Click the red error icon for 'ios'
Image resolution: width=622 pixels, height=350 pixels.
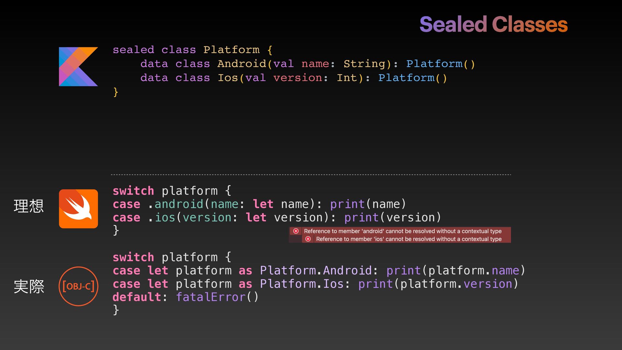(x=308, y=239)
